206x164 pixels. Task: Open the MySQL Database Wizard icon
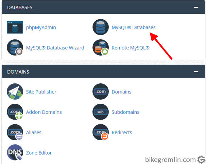(x=15, y=47)
